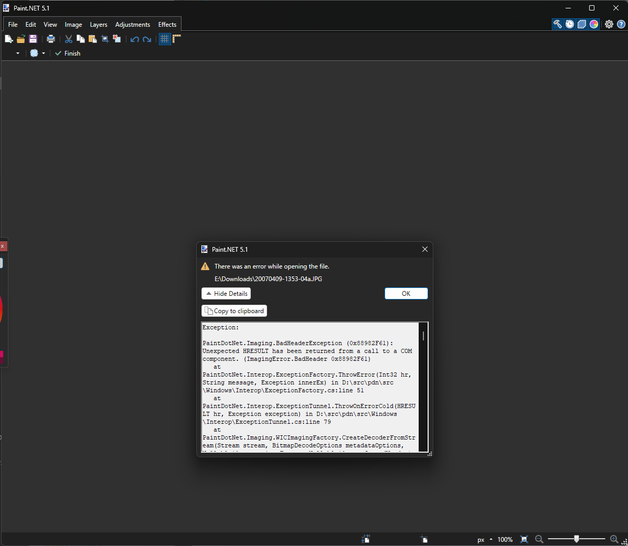Click the cursor position status icon

[x=424, y=539]
